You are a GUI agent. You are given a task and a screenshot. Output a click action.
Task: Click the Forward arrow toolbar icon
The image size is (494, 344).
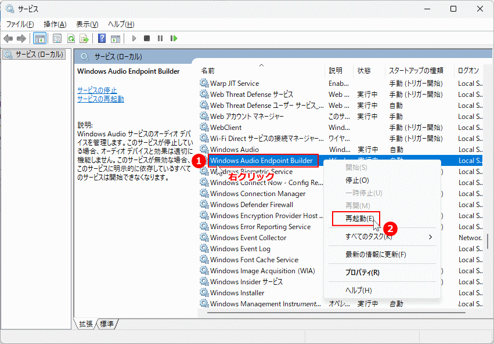coord(21,38)
